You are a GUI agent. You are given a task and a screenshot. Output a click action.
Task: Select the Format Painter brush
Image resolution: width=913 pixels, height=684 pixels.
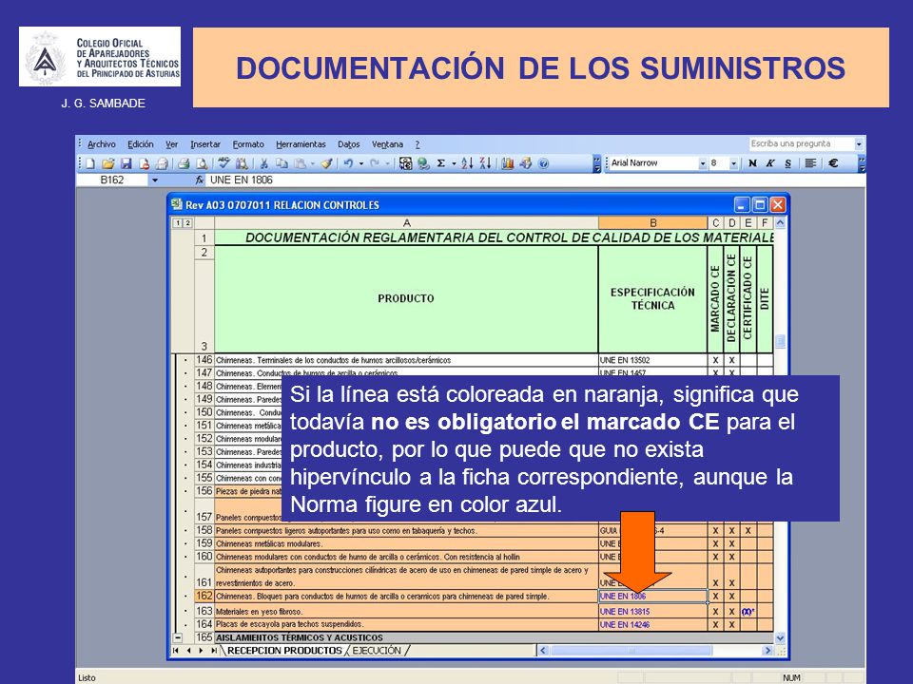tap(326, 163)
